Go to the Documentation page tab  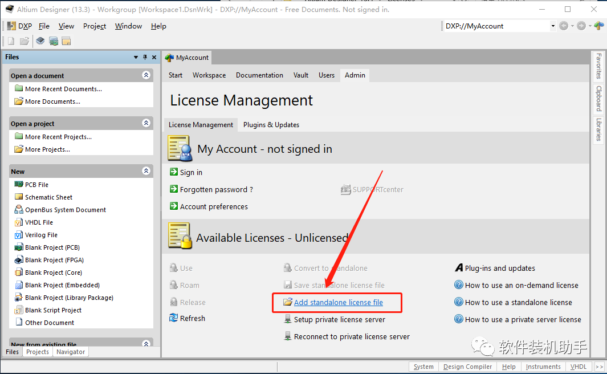259,75
